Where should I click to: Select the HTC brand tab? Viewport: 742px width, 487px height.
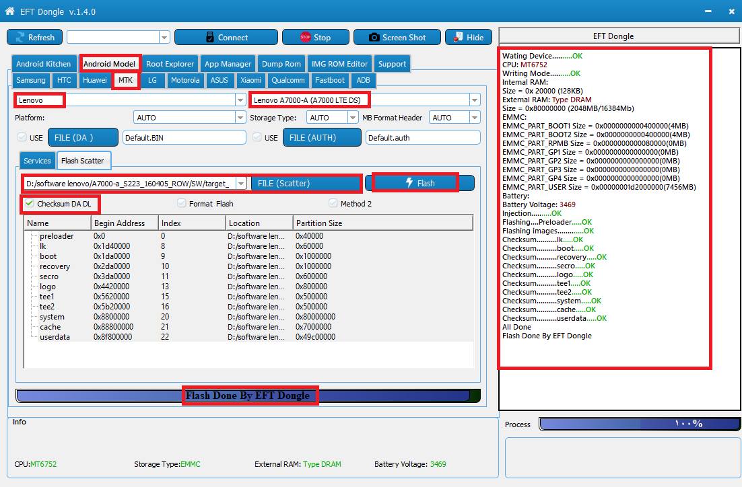64,80
